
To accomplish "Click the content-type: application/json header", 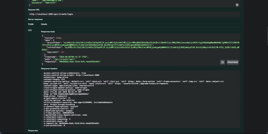I will [x=69, y=86].
